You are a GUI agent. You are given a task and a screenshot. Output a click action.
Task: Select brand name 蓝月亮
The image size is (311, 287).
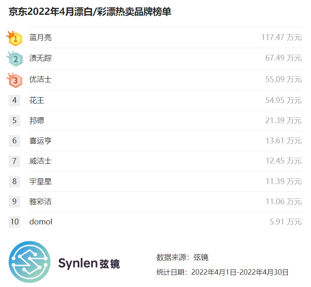click(40, 37)
